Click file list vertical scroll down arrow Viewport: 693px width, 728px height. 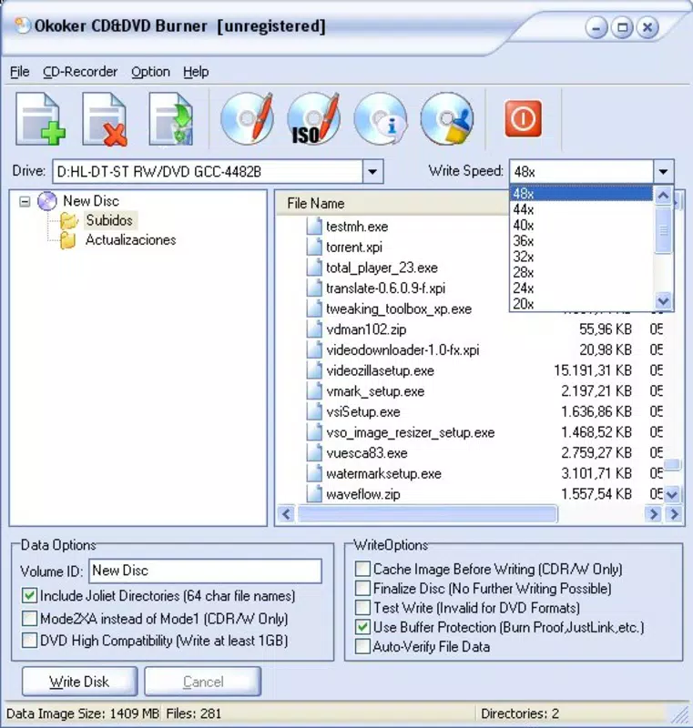click(672, 494)
